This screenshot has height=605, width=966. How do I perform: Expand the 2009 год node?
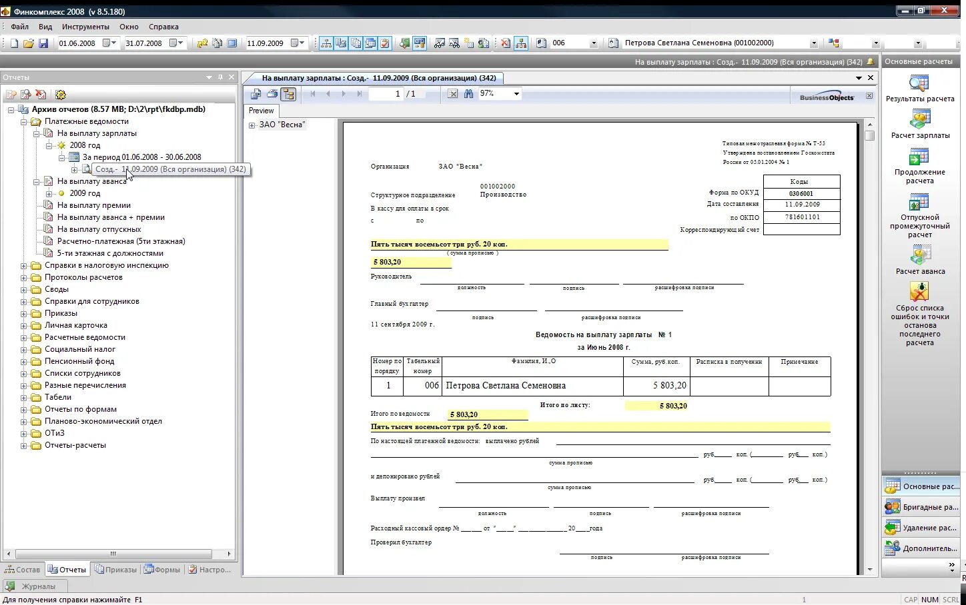pos(49,194)
